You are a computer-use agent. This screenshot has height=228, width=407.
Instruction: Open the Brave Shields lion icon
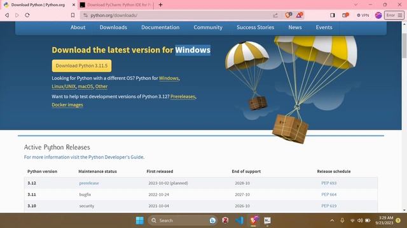point(288,15)
